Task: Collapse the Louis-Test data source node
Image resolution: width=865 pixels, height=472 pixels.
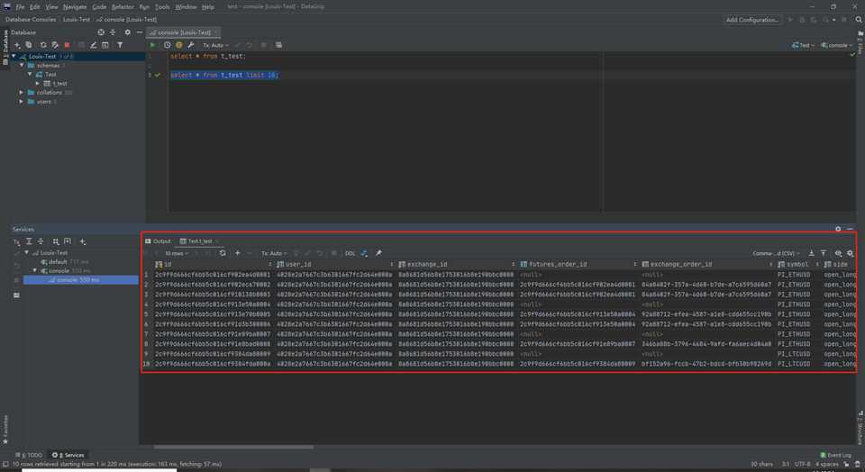Action: (14, 56)
